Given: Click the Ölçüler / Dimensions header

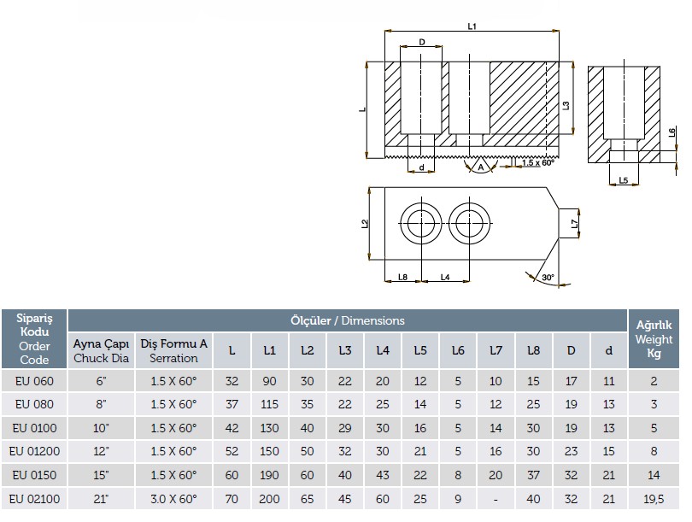Looking at the screenshot, I should click(x=348, y=320).
